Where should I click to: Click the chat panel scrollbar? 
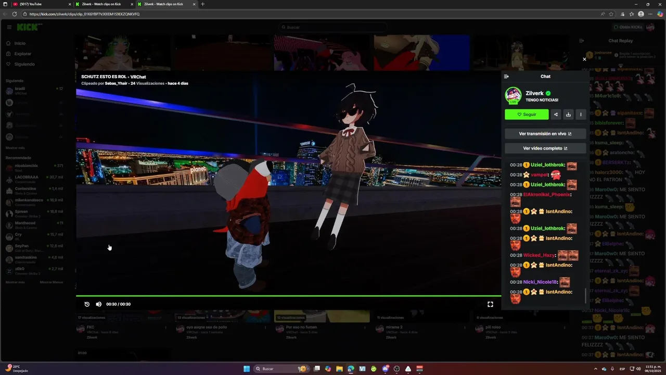click(586, 295)
